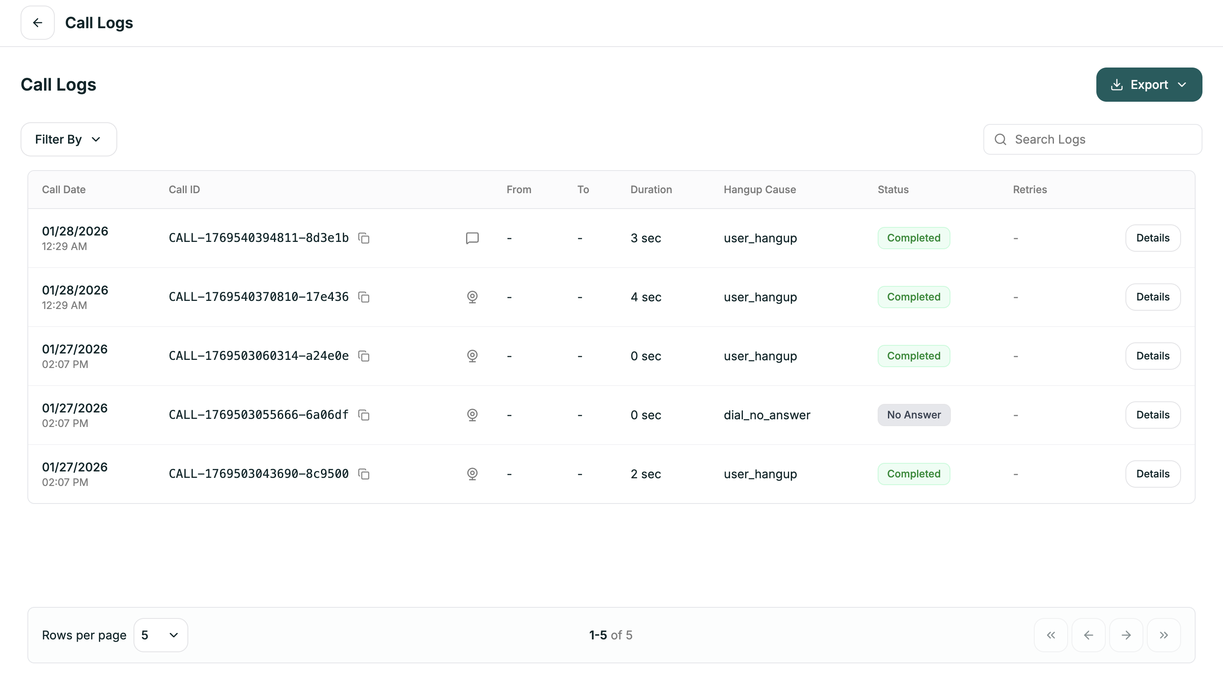Copy the Call ID CALL-1769540394811-8d3e1b
Viewport: 1223px width, 683px height.
pos(364,238)
